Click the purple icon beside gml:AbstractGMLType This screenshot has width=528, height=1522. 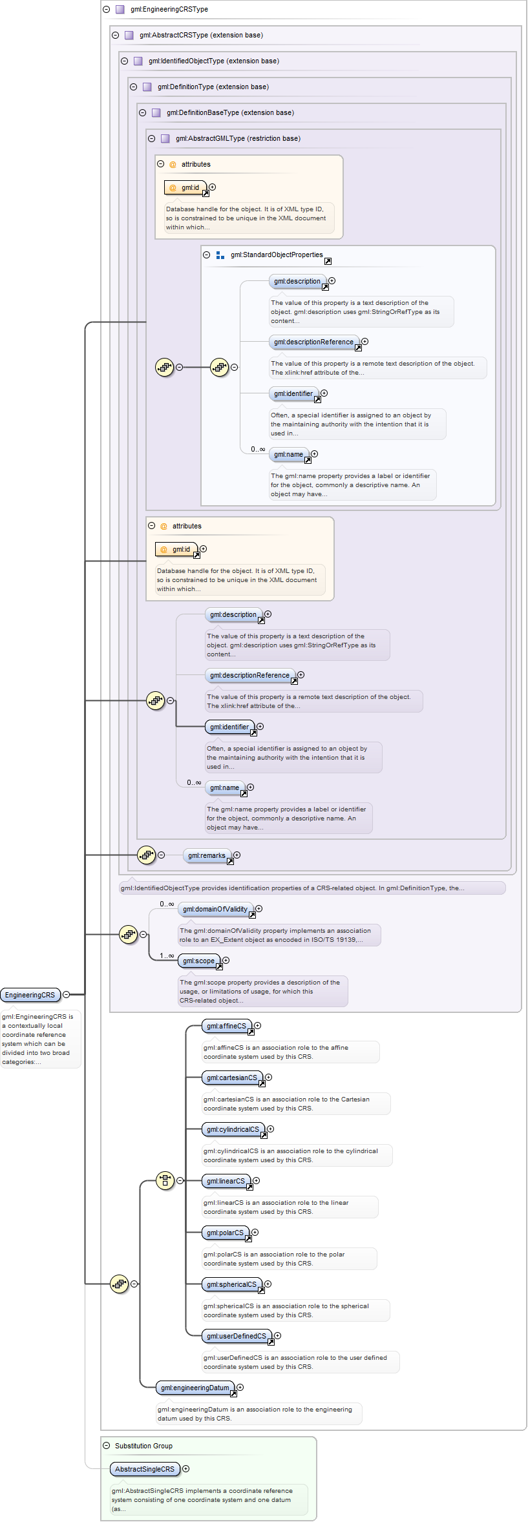165,139
